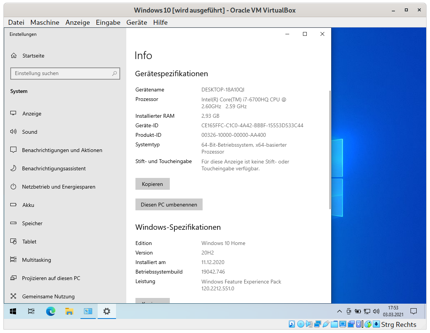Click the Edition value Windows 10 Home
This screenshot has width=430, height=333.
223,243
